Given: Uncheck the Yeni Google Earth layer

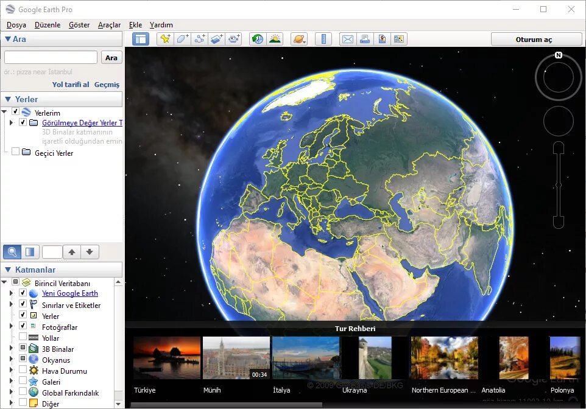Looking at the screenshot, I should pos(23,293).
